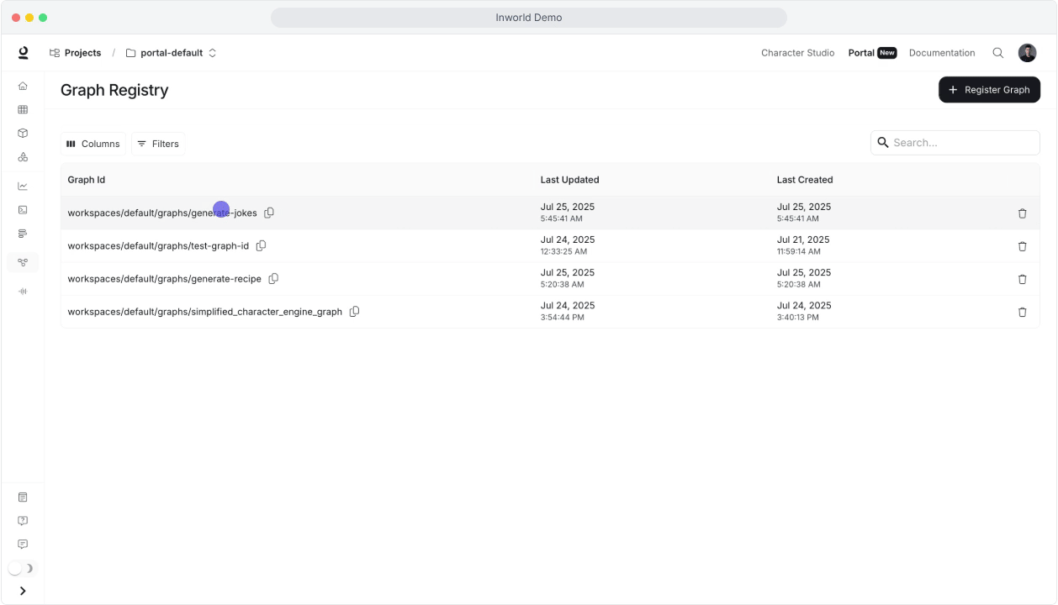This screenshot has height=605, width=1058.
Task: Open the workflow nodes icon in the sidebar
Action: coord(23,262)
